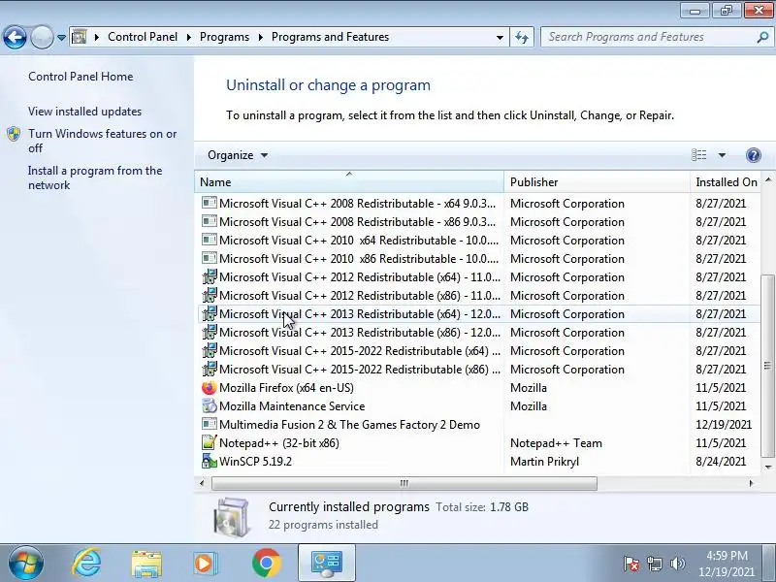Select WinSCP 5.19.2 name text
Image resolution: width=776 pixels, height=582 pixels.
[255, 462]
